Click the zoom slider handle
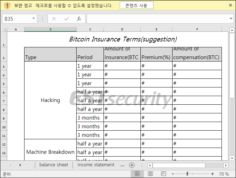The height and width of the screenshot is (178, 236). [x=187, y=174]
